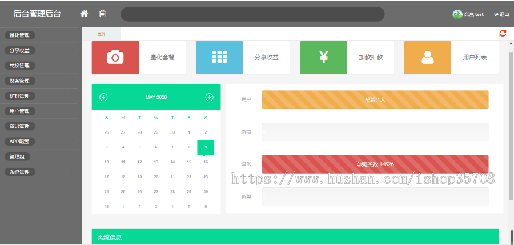Open 资讯管理 in sidebar
Screen dimensions: 514x245
coord(19,126)
